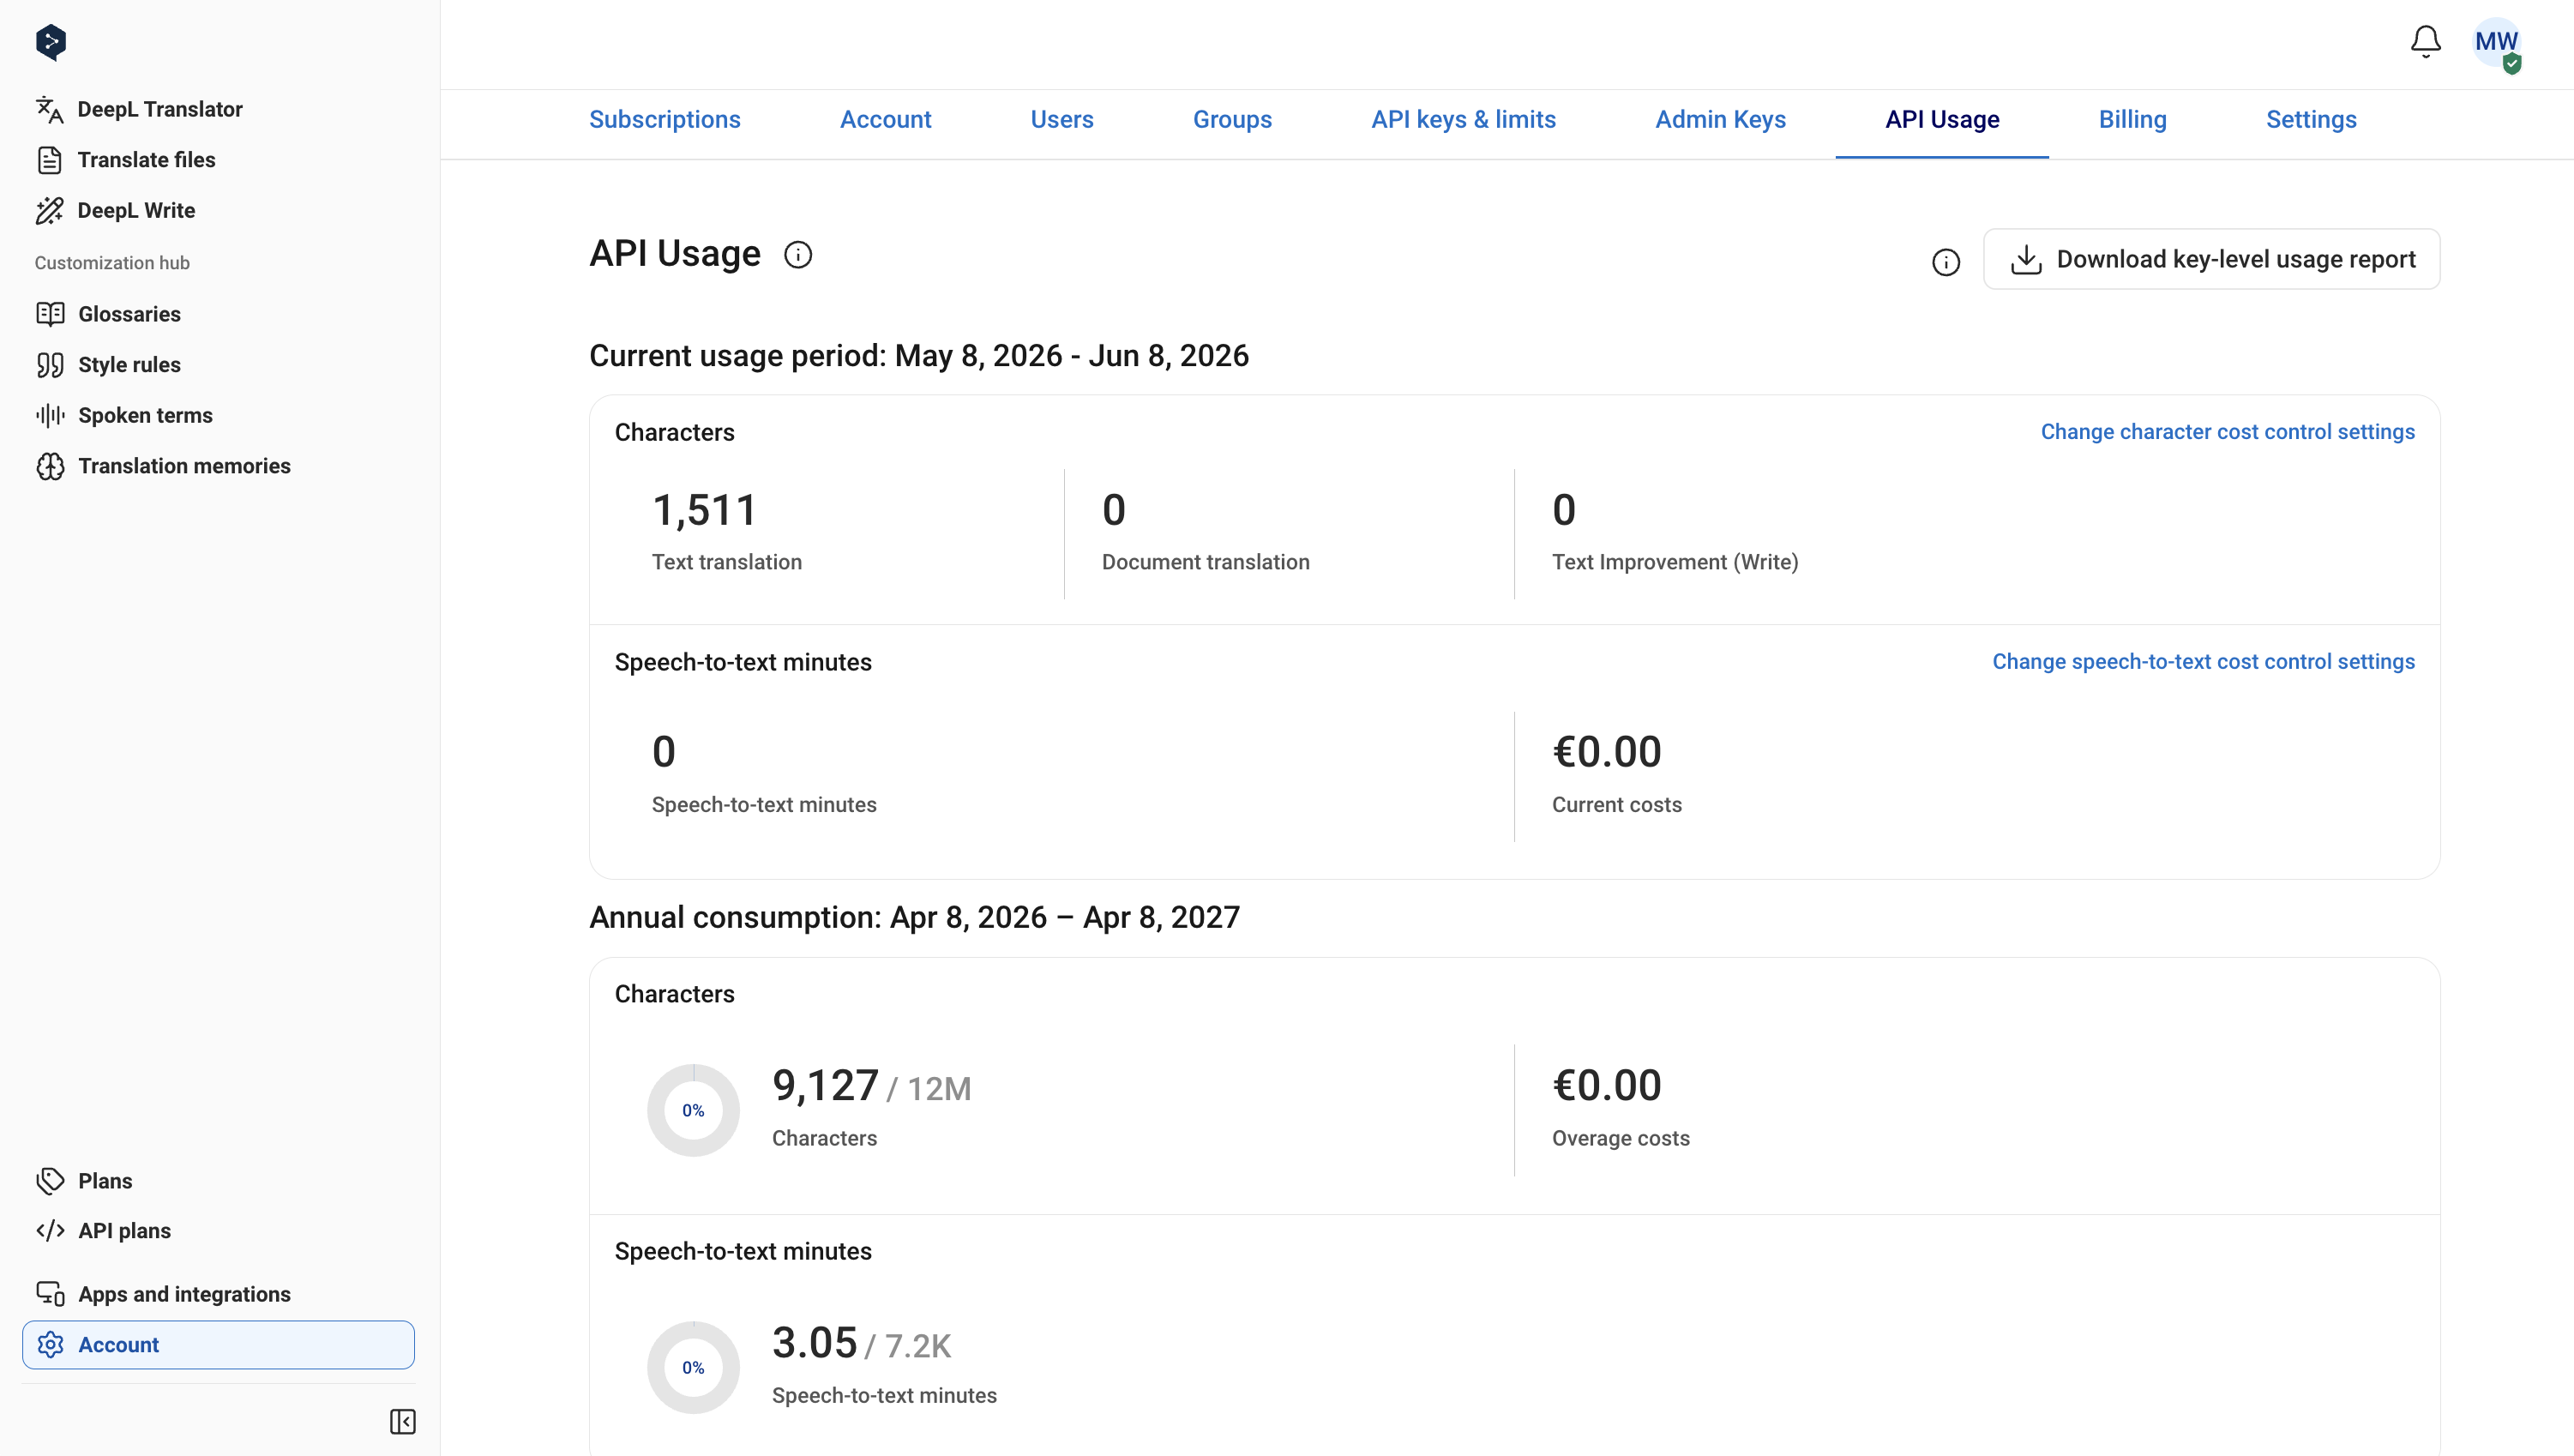Switch to the Subscriptions tab

665,119
